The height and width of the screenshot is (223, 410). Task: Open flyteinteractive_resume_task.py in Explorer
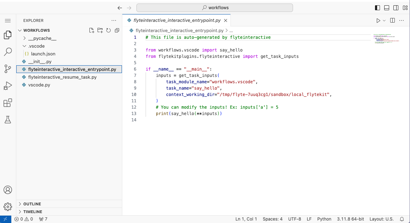pyautogui.click(x=62, y=77)
